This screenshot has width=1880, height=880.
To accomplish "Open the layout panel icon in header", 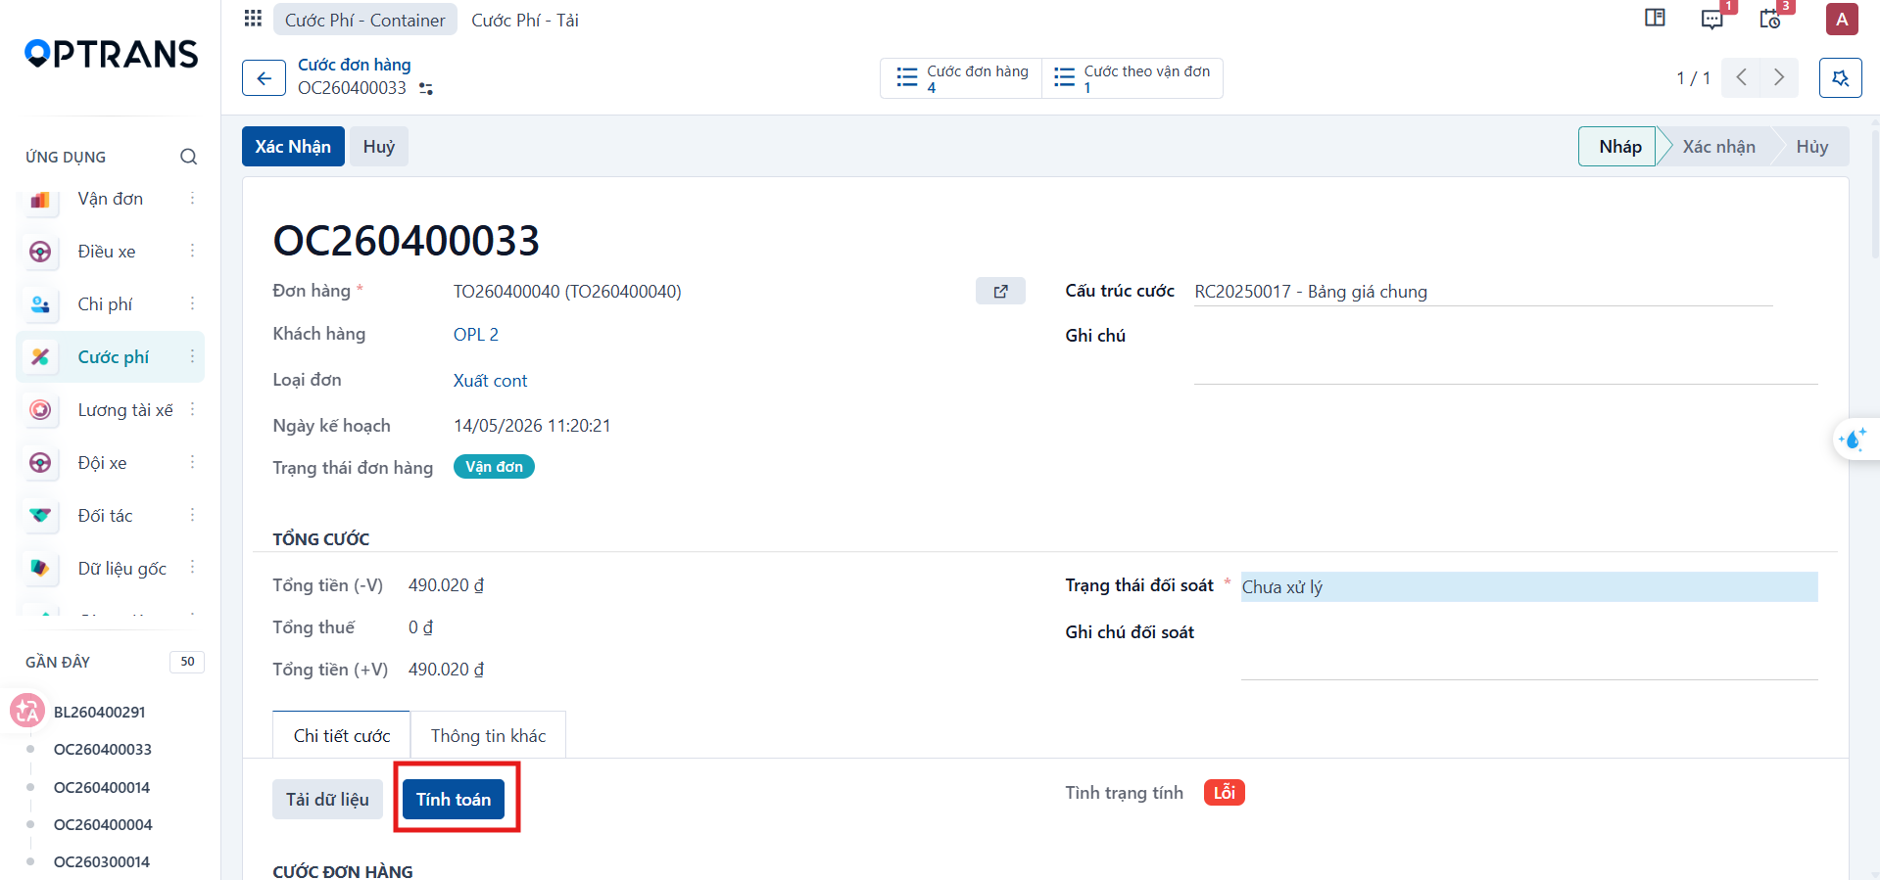I will 1655,18.
